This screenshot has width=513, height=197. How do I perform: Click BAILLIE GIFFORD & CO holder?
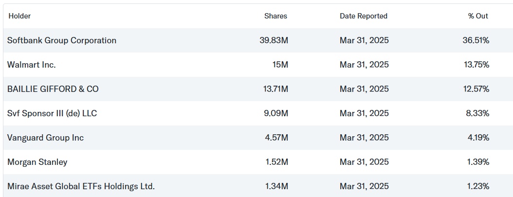coord(53,89)
